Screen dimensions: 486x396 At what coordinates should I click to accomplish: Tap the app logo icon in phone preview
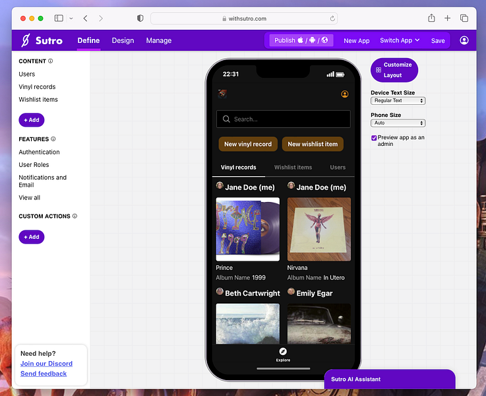(222, 94)
